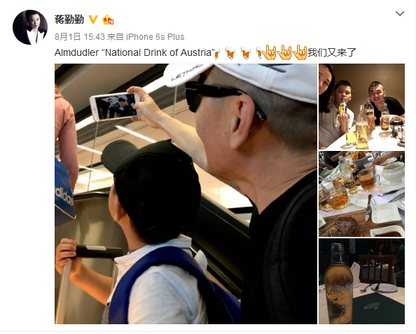
Task: Click the 来自 label before the device name
Action: pyautogui.click(x=116, y=37)
